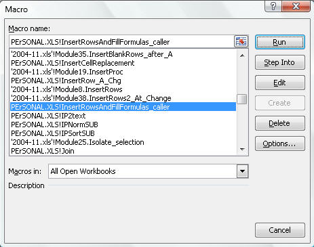Close the Macro dialog with X
Viewport: 314px width, 247px height.
[296, 6]
